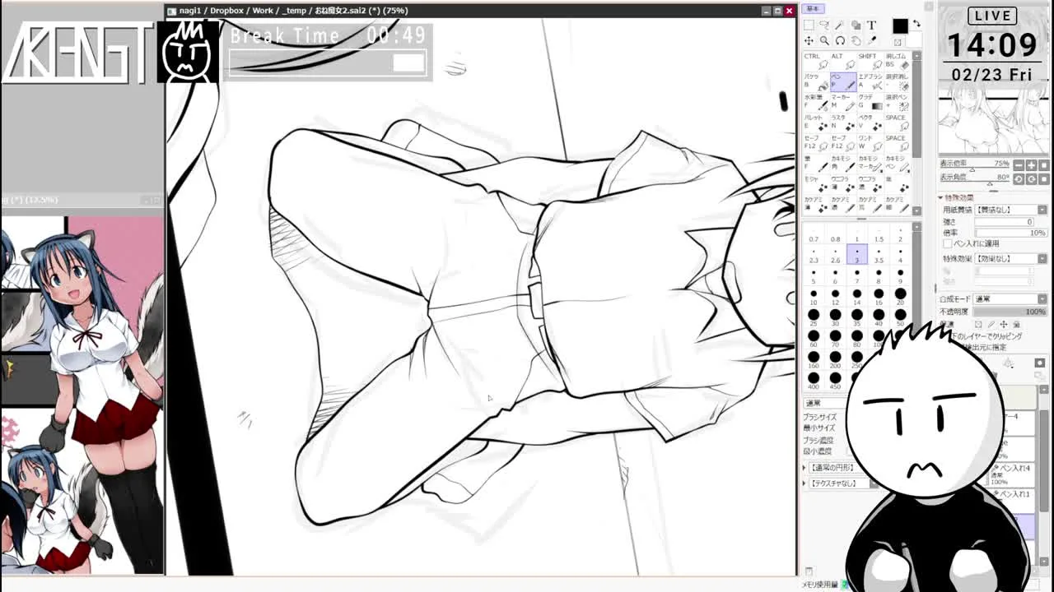1054x592 pixels.
Task: Collapse the 特殊効果 section
Action: tap(941, 198)
